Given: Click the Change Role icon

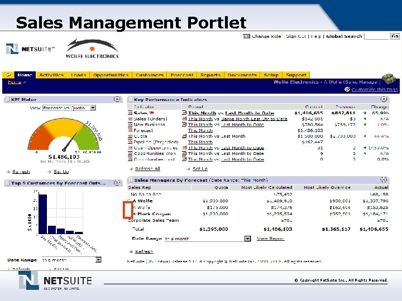Looking at the screenshot, I should pos(246,36).
